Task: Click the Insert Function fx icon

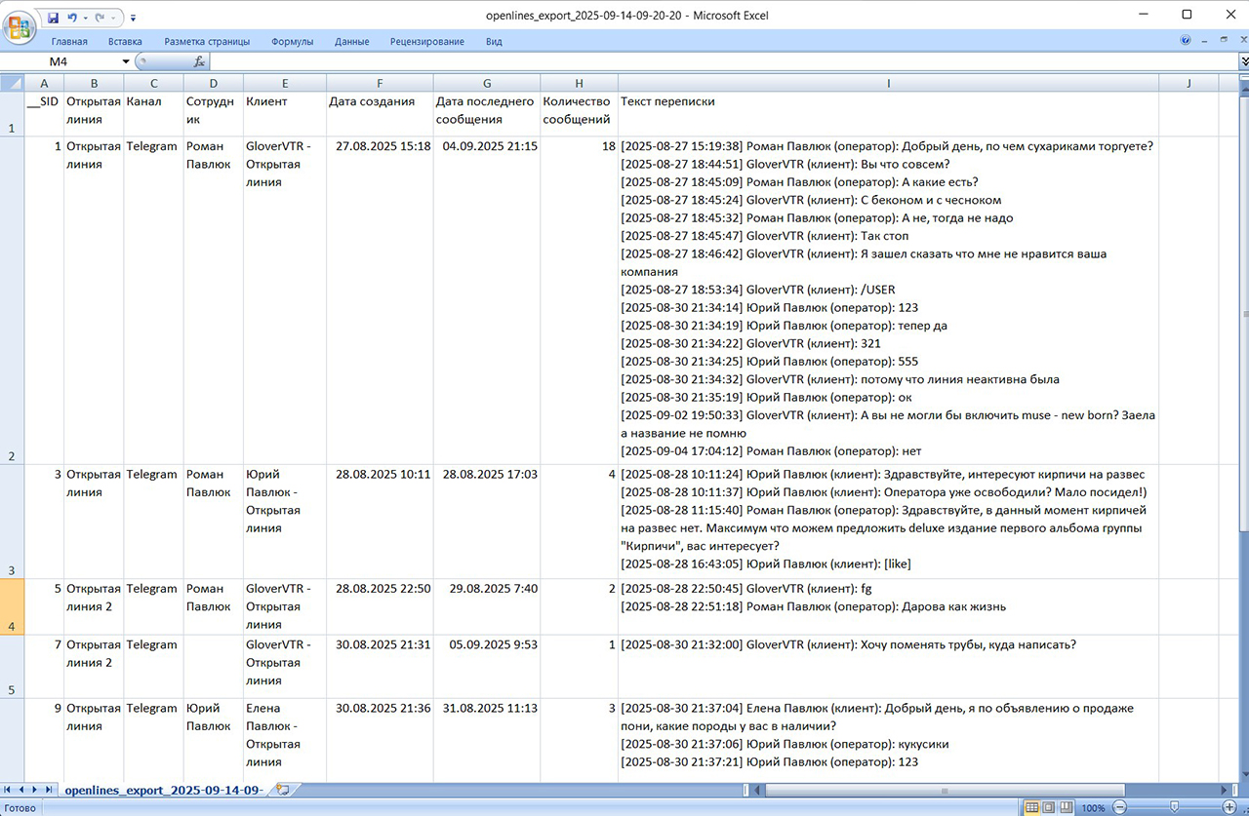Action: 199,61
